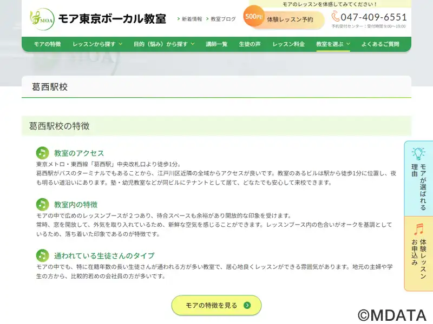Image resolution: width=433 pixels, height=324 pixels.
Task: Open the モアの特徴 menu item
Action: click(x=47, y=44)
